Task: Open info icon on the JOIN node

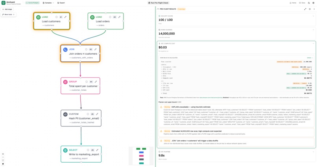Action: [x=86, y=49]
